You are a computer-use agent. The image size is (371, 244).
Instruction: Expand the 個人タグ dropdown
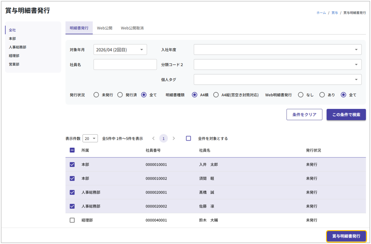[x=277, y=80]
